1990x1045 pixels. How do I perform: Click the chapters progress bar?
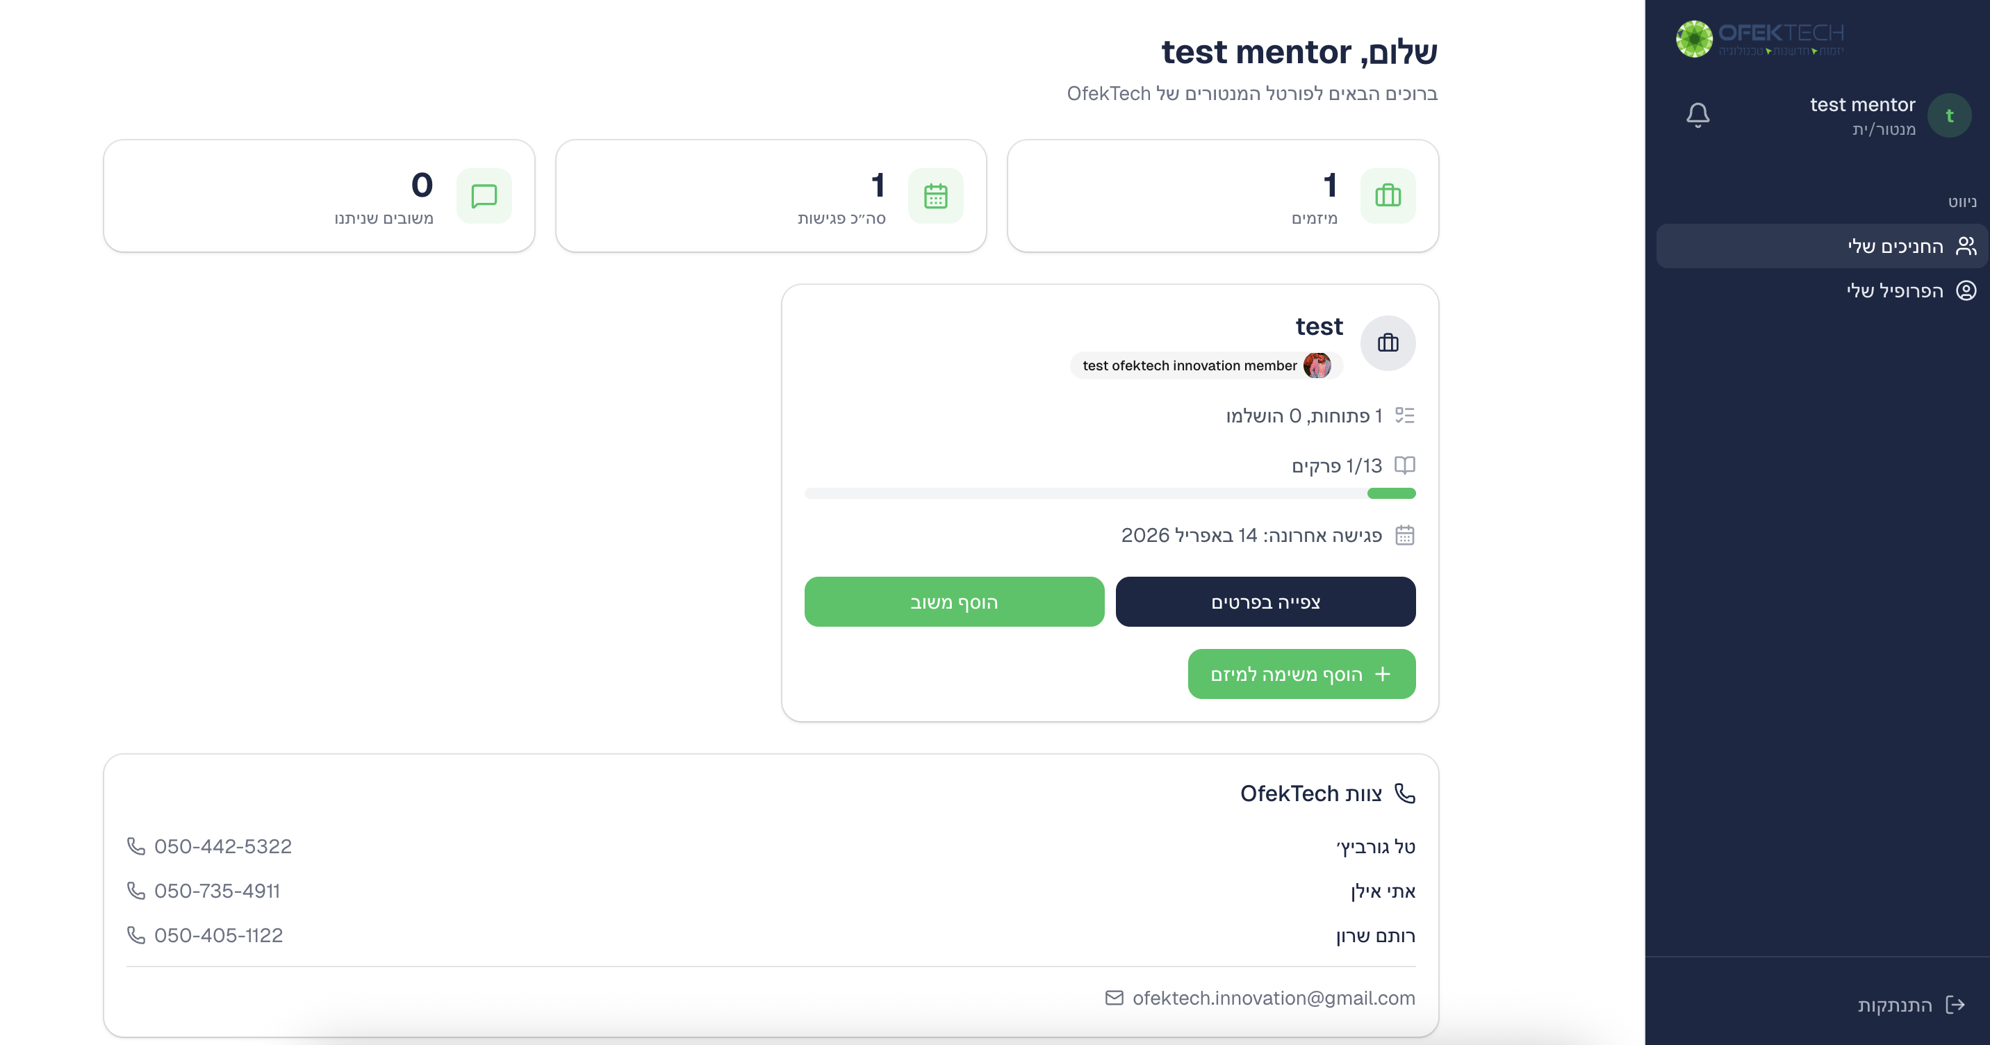1110,493
